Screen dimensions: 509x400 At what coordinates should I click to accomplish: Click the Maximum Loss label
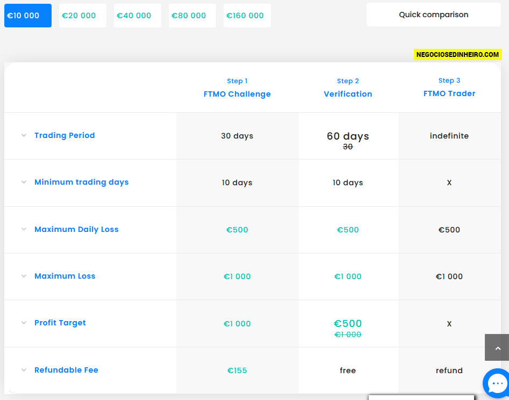tap(65, 276)
